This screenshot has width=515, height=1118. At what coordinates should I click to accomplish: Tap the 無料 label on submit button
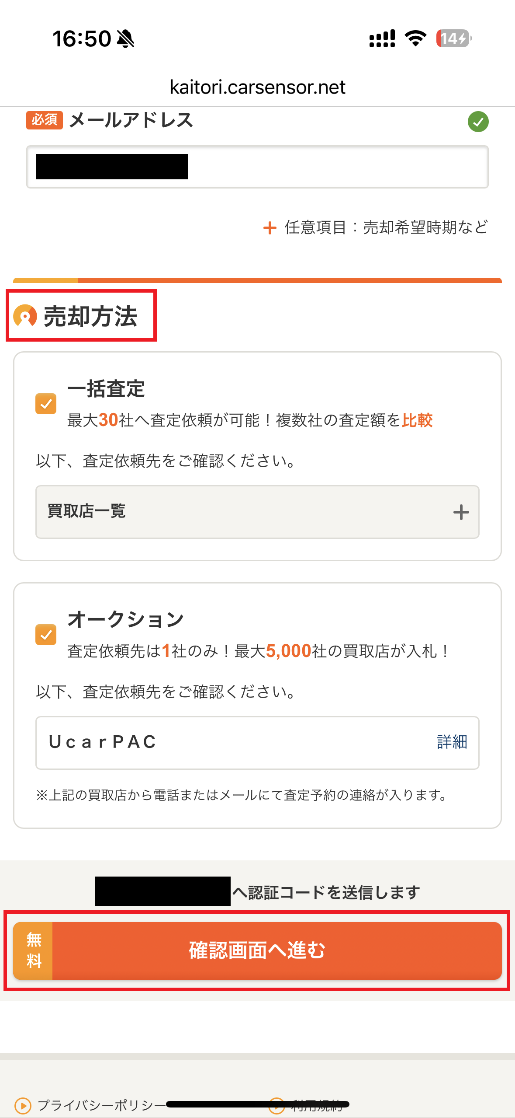tap(34, 950)
